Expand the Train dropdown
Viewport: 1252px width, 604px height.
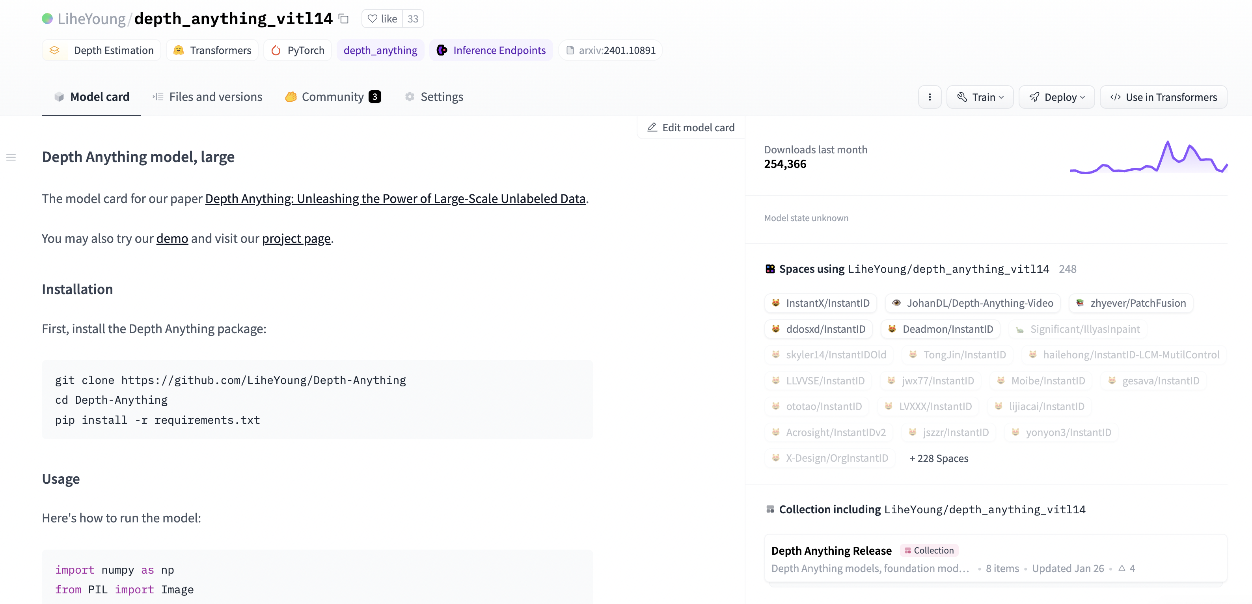pos(980,97)
